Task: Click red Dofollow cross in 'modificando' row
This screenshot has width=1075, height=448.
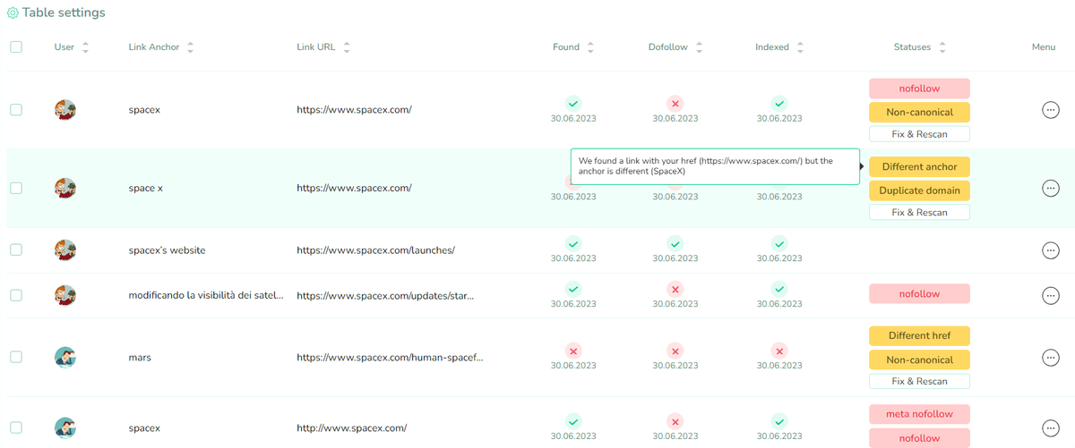Action: point(675,289)
